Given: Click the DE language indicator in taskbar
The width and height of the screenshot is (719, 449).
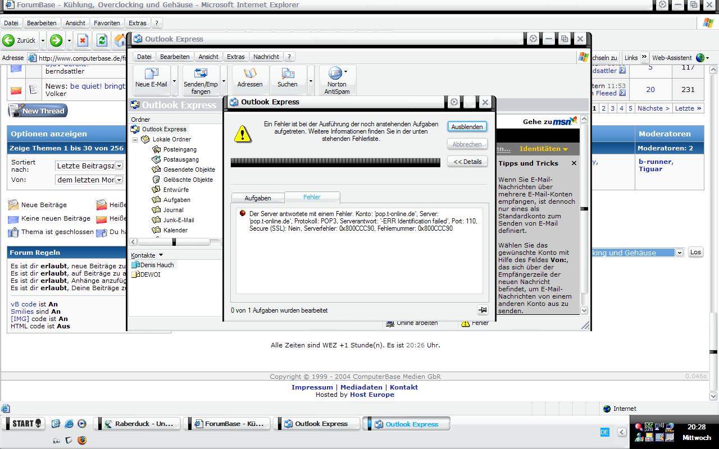Looking at the screenshot, I should click(604, 432).
